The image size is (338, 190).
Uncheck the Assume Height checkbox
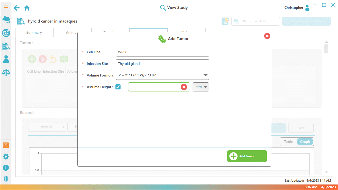pyautogui.click(x=118, y=87)
